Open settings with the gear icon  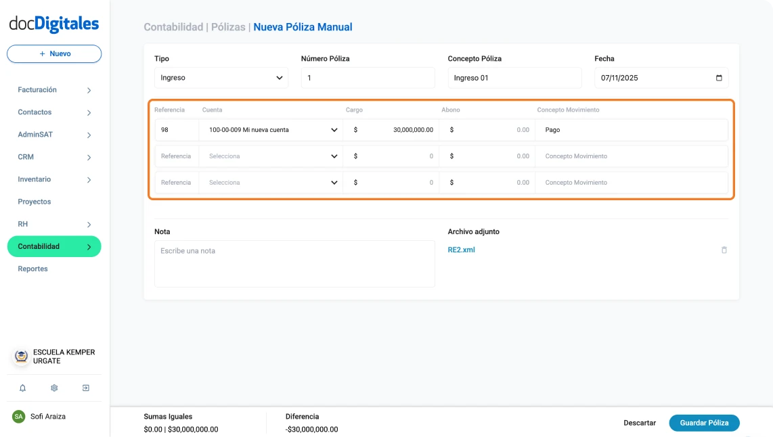click(53, 388)
